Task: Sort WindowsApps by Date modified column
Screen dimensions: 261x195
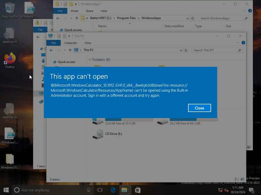Action: pos(174,26)
